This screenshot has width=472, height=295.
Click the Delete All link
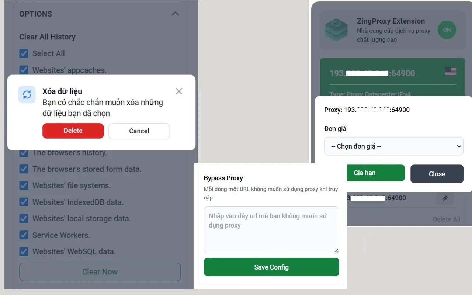pos(447,219)
